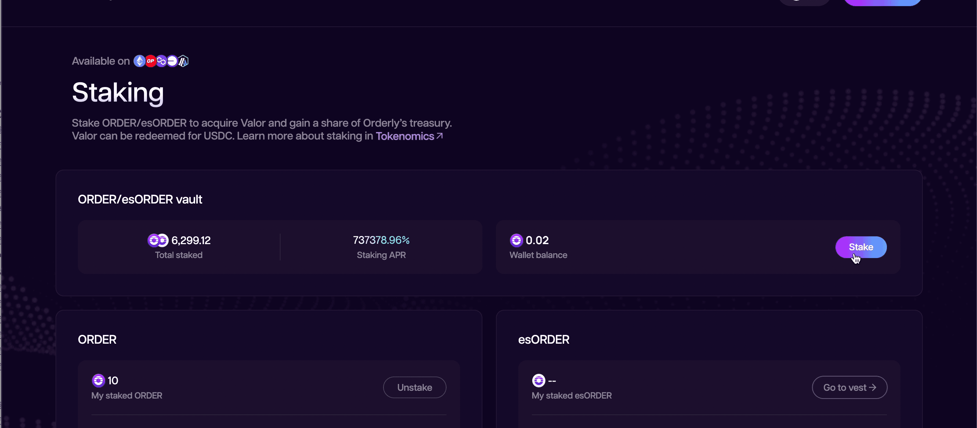Click the Stake button

861,247
